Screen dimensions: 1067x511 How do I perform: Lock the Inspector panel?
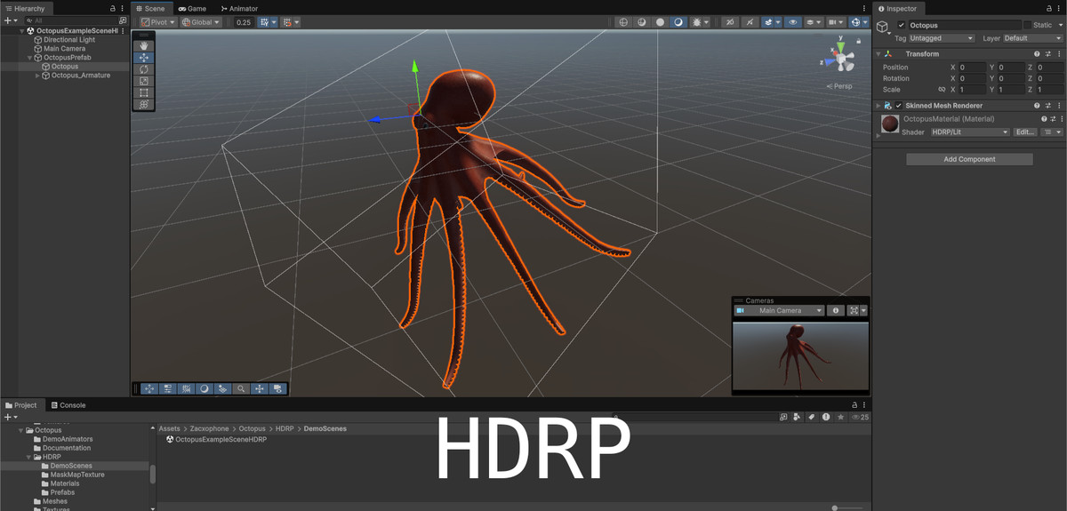(x=1049, y=8)
